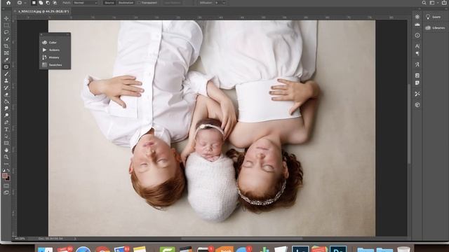449x252 pixels.
Task: Expand the status bar info arrow
Action: pos(75,238)
